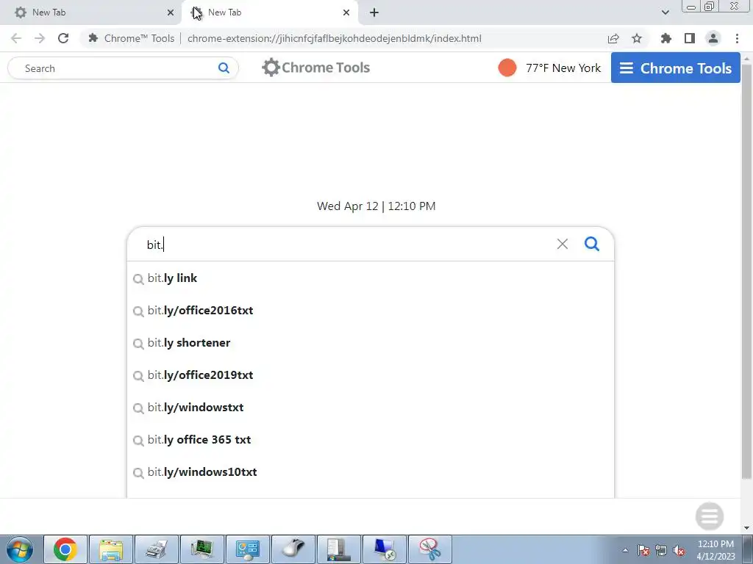The height and width of the screenshot is (564, 753).
Task: Open Google Chrome from the taskbar
Action: tap(65, 549)
